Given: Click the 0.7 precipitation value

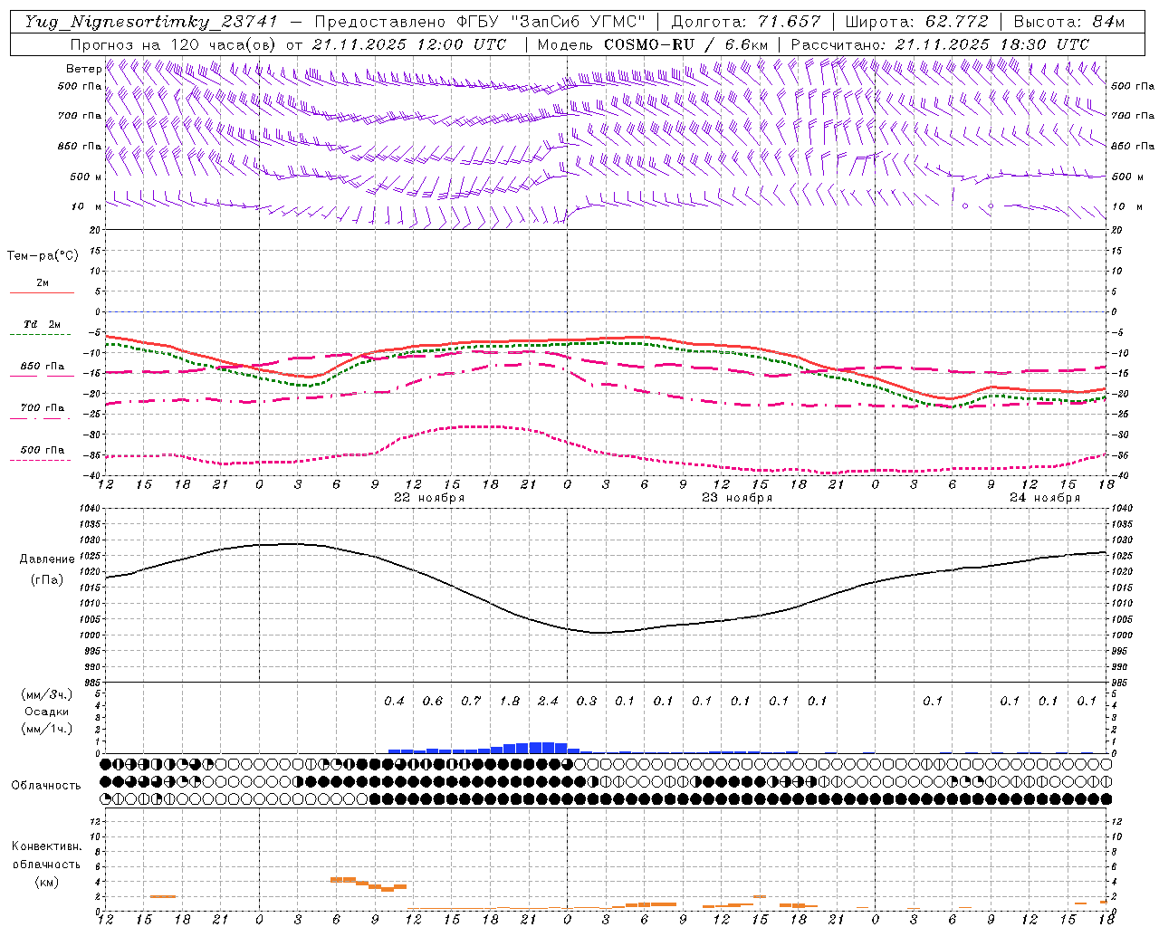Looking at the screenshot, I should point(471,701).
